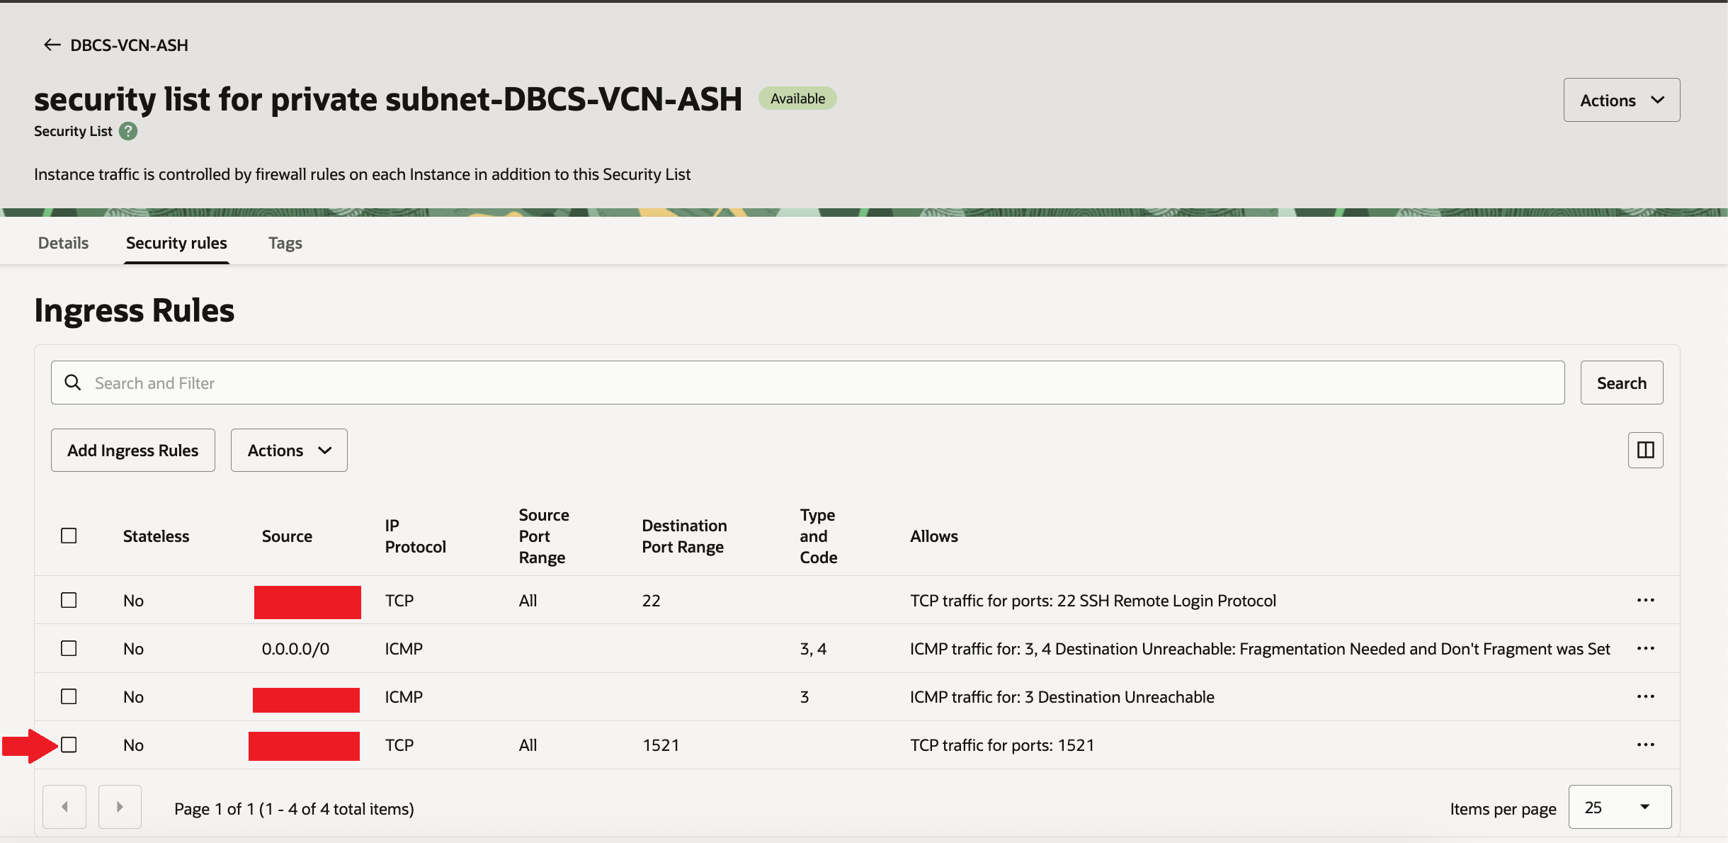The height and width of the screenshot is (843, 1728).
Task: Click Add Ingress Rules button
Action: 133,451
